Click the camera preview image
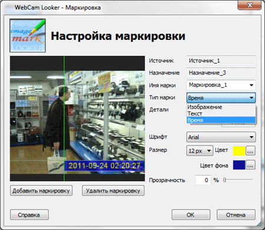Screen dimensions: 265x230 tap(77, 119)
